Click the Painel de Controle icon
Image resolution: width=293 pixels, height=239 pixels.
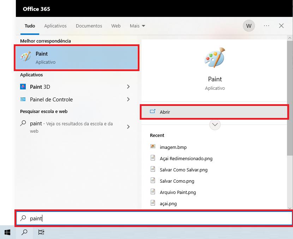pos(23,99)
